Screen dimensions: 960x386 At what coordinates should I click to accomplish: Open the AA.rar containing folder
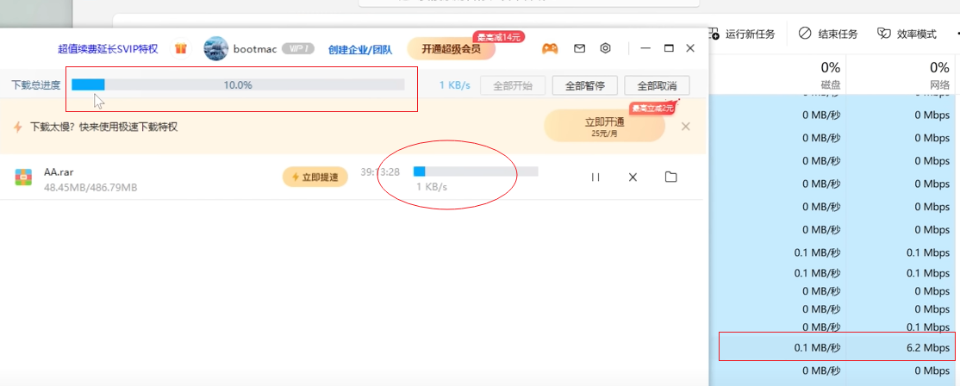(670, 177)
